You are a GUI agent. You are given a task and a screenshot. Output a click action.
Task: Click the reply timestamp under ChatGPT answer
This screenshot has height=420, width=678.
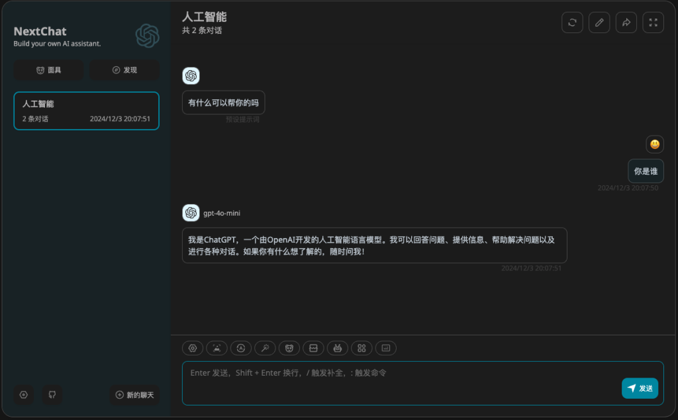pos(532,269)
